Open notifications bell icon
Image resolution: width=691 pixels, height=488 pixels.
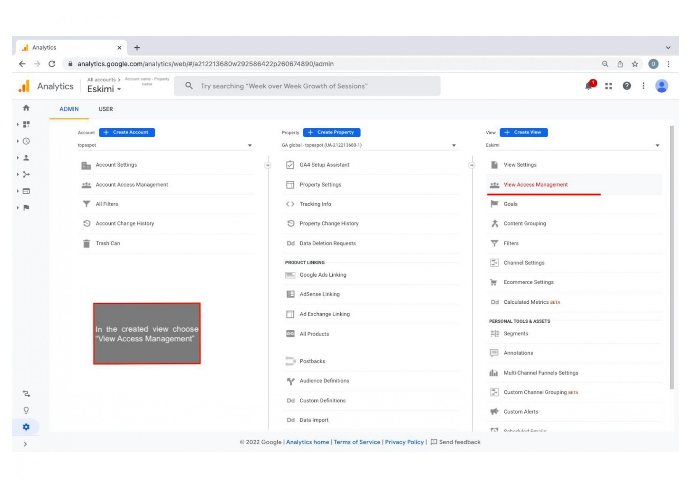pos(589,86)
